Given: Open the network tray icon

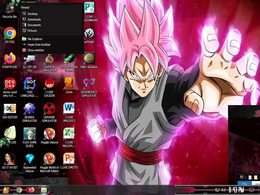Looking at the screenshot, I should coord(217,190).
